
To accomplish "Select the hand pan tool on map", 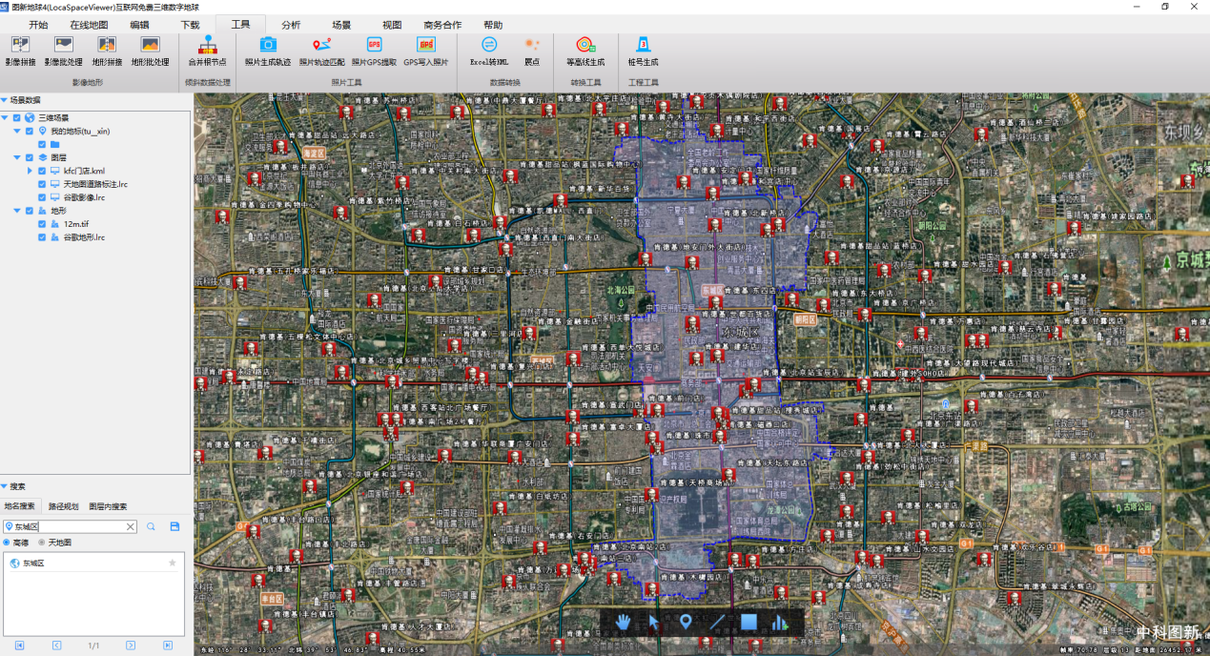I will pyautogui.click(x=624, y=623).
